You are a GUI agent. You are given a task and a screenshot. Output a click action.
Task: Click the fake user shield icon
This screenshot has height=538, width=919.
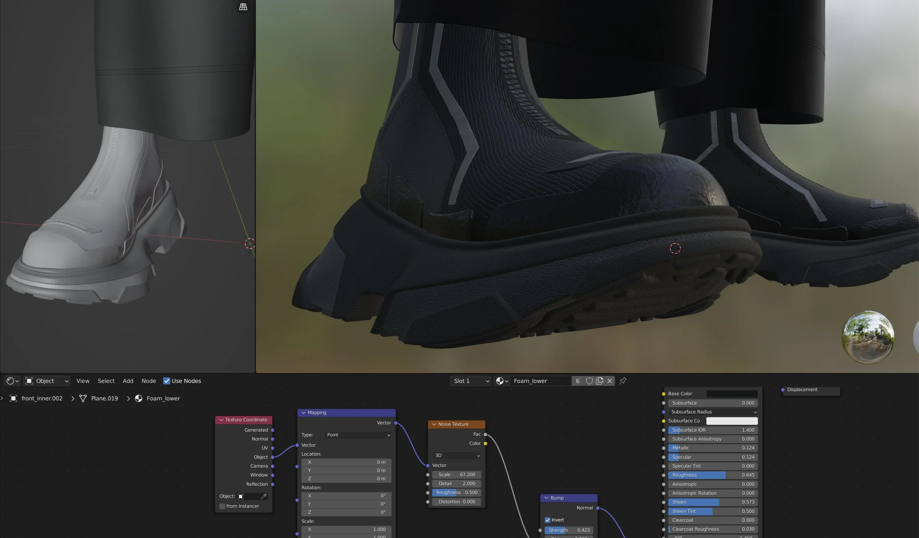click(589, 381)
